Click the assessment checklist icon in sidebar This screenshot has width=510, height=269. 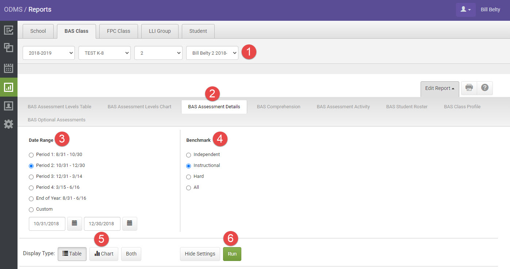pyautogui.click(x=8, y=30)
